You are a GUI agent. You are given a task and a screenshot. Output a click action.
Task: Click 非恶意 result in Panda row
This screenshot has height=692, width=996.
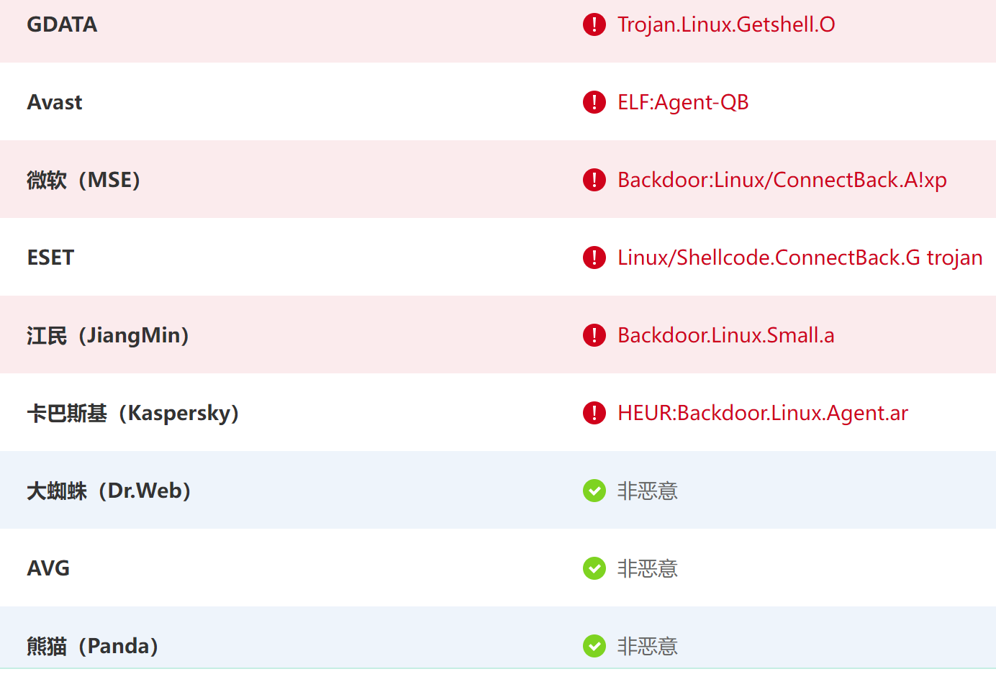pyautogui.click(x=648, y=646)
